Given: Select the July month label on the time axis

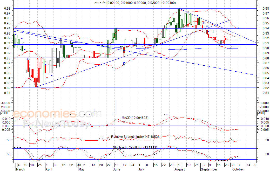Looking at the screenshot, I should point(141,169).
